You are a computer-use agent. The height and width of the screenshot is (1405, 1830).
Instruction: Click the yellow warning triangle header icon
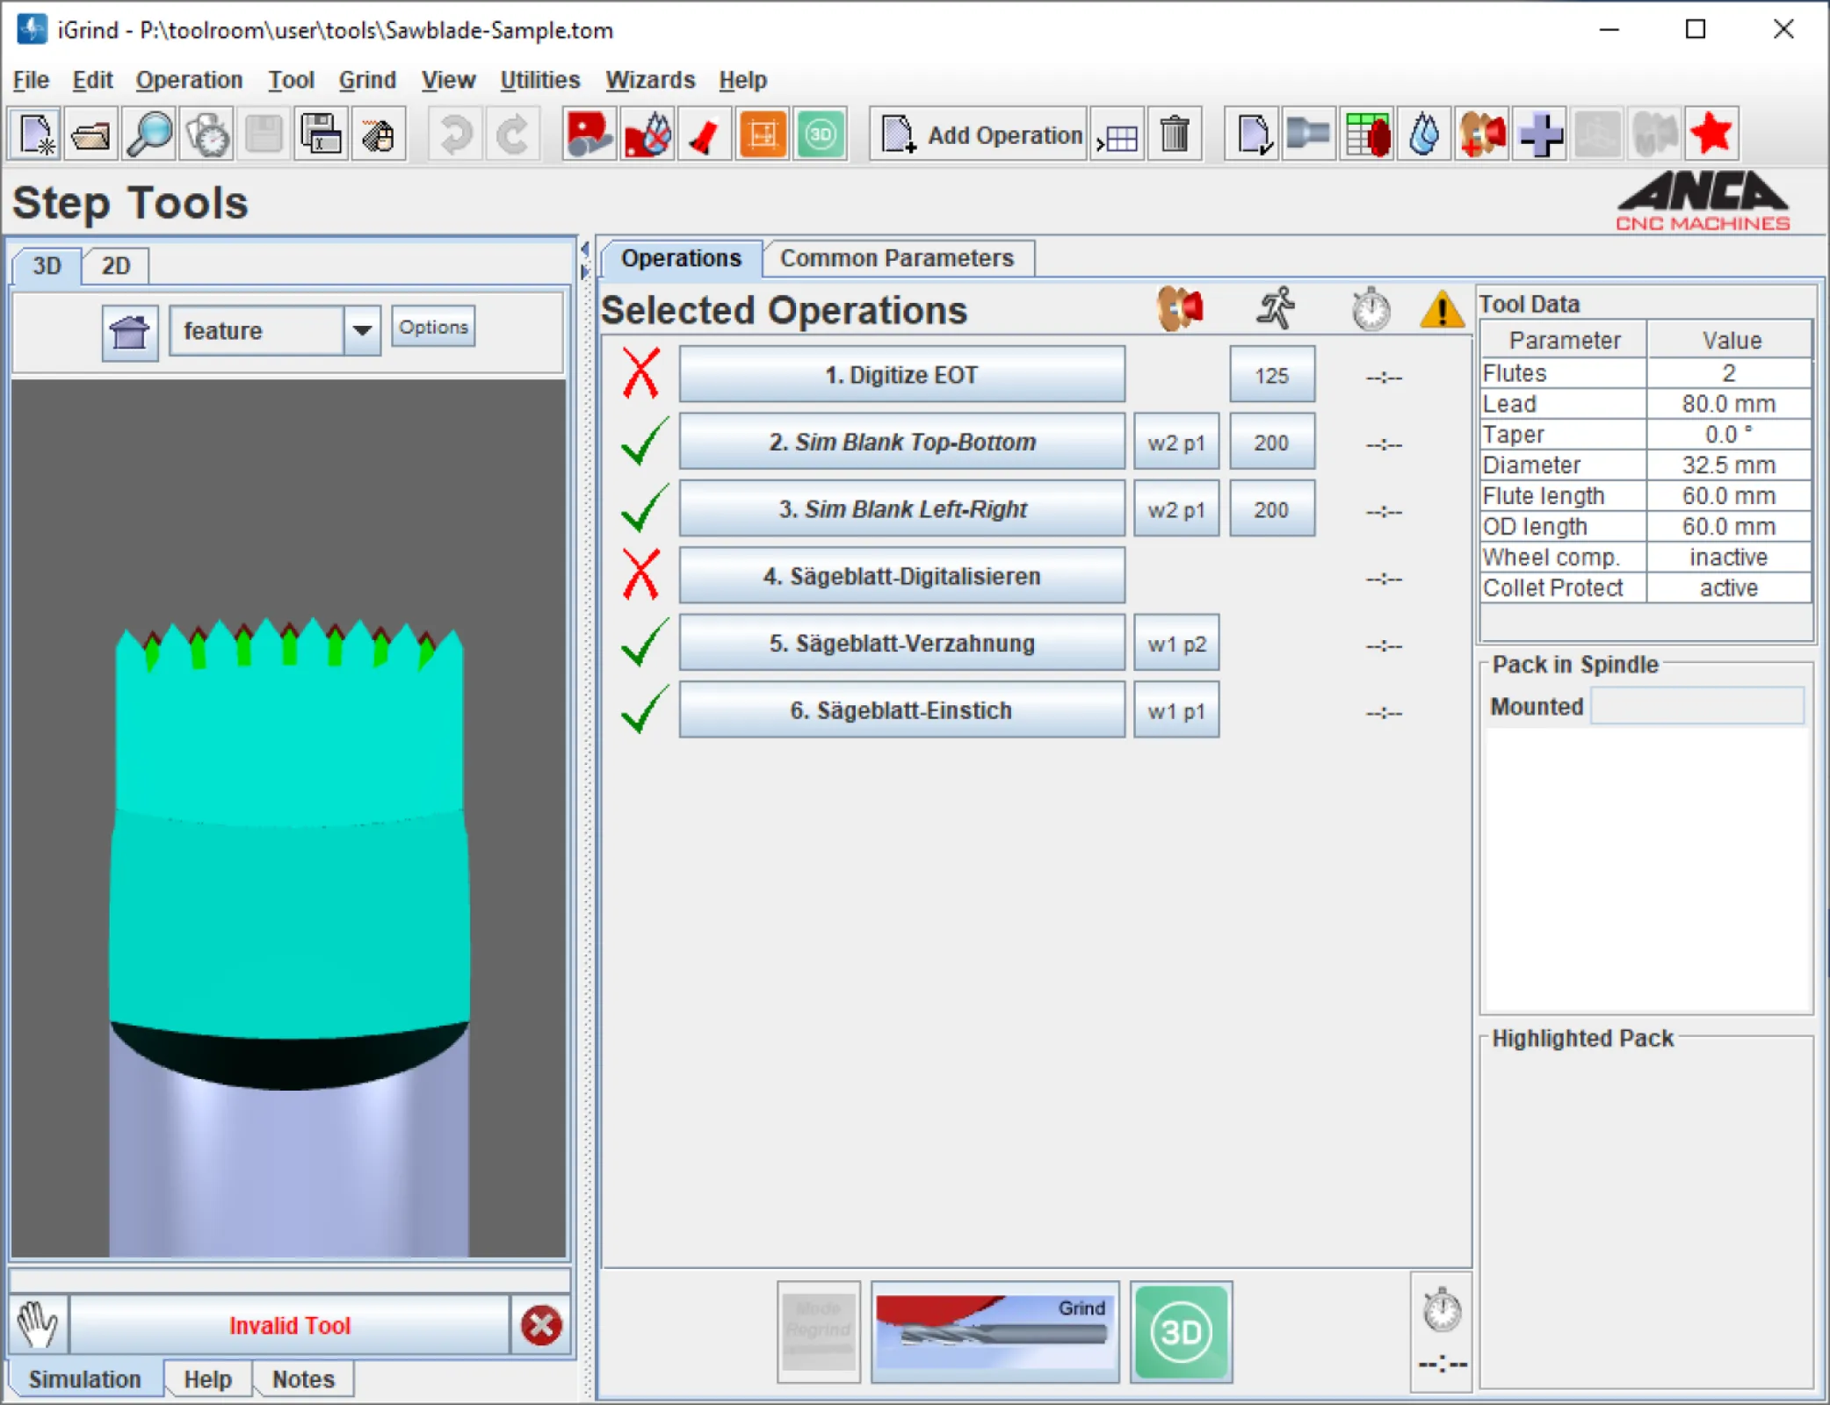click(1442, 309)
